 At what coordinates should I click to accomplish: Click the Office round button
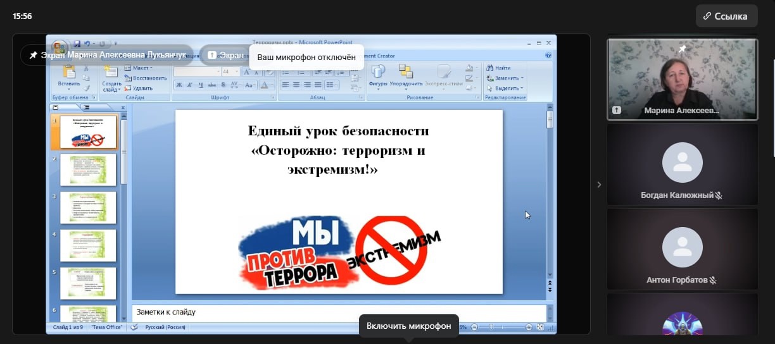click(60, 48)
